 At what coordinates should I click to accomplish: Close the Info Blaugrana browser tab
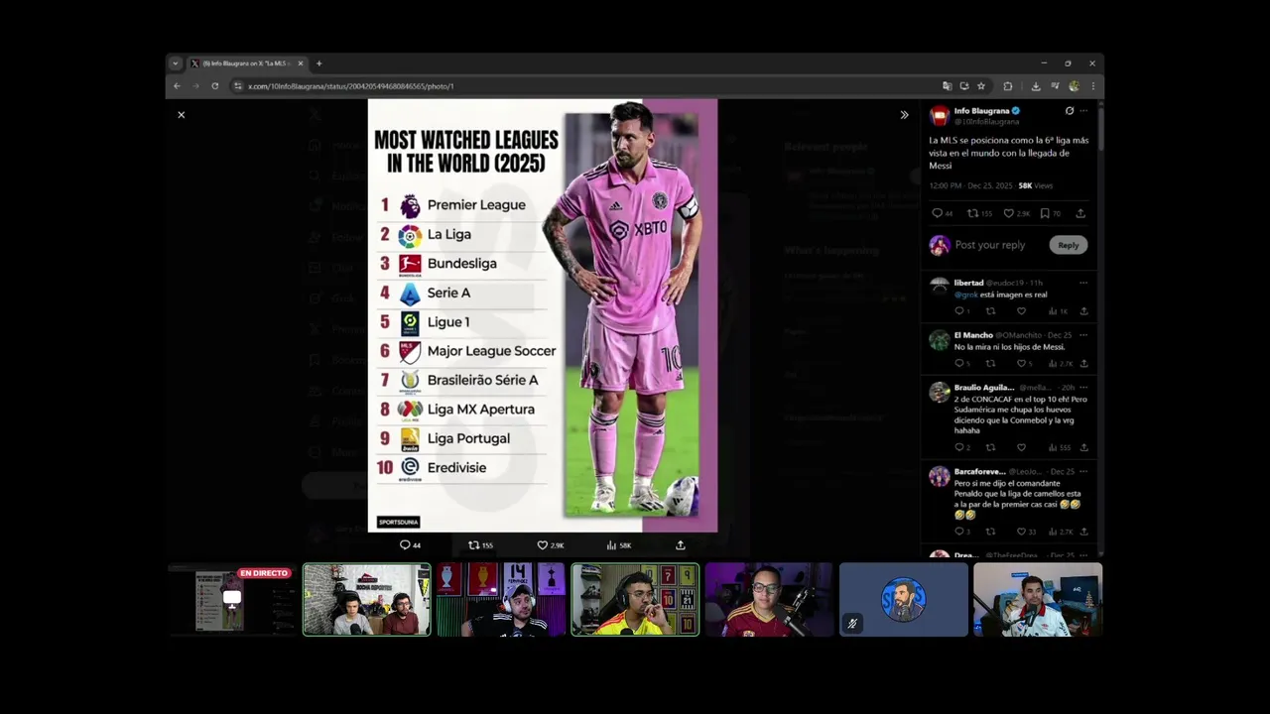click(x=301, y=63)
